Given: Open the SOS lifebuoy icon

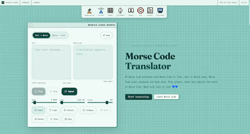Looking at the screenshot, I should pyautogui.click(x=140, y=12).
